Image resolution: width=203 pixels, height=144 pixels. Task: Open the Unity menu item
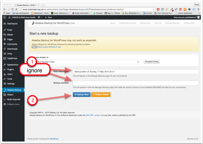point(10,54)
